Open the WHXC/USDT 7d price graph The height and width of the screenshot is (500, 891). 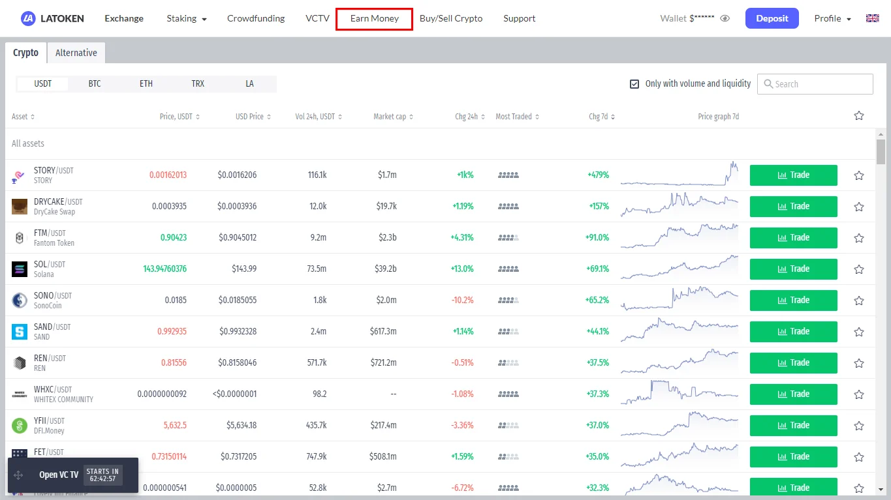click(x=679, y=391)
